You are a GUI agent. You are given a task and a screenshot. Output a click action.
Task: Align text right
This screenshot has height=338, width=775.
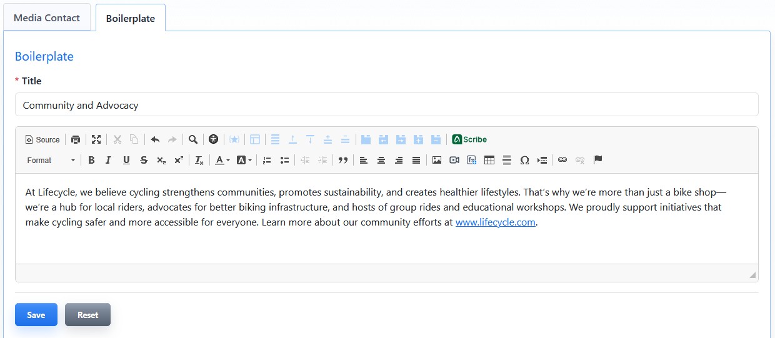[x=399, y=161]
